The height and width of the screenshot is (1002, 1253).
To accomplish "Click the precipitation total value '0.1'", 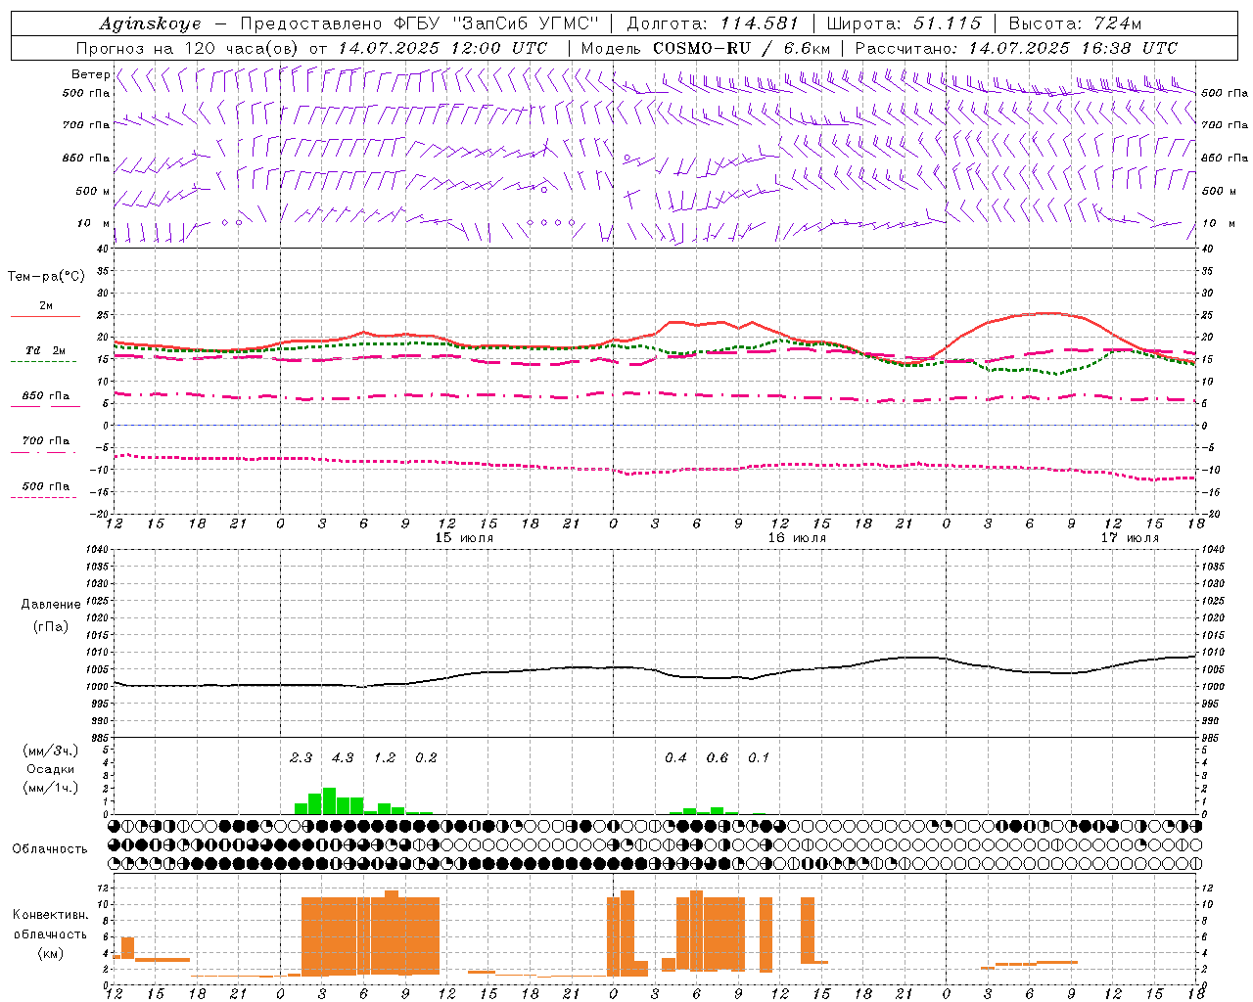I will click(759, 757).
